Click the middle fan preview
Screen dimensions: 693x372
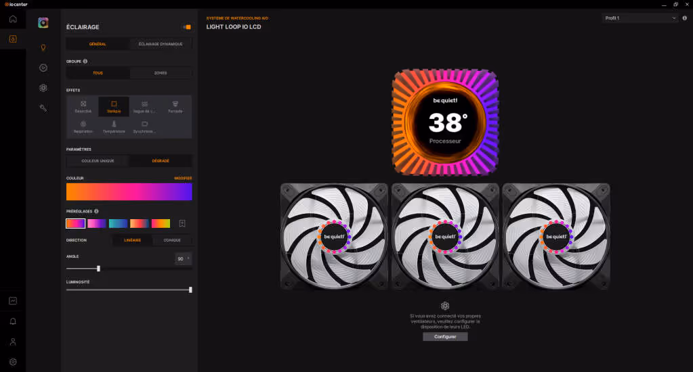445,237
